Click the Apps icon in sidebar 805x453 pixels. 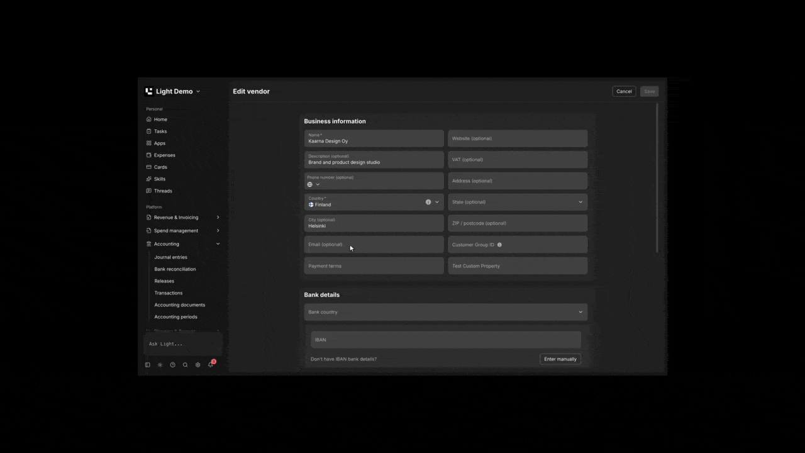point(149,143)
